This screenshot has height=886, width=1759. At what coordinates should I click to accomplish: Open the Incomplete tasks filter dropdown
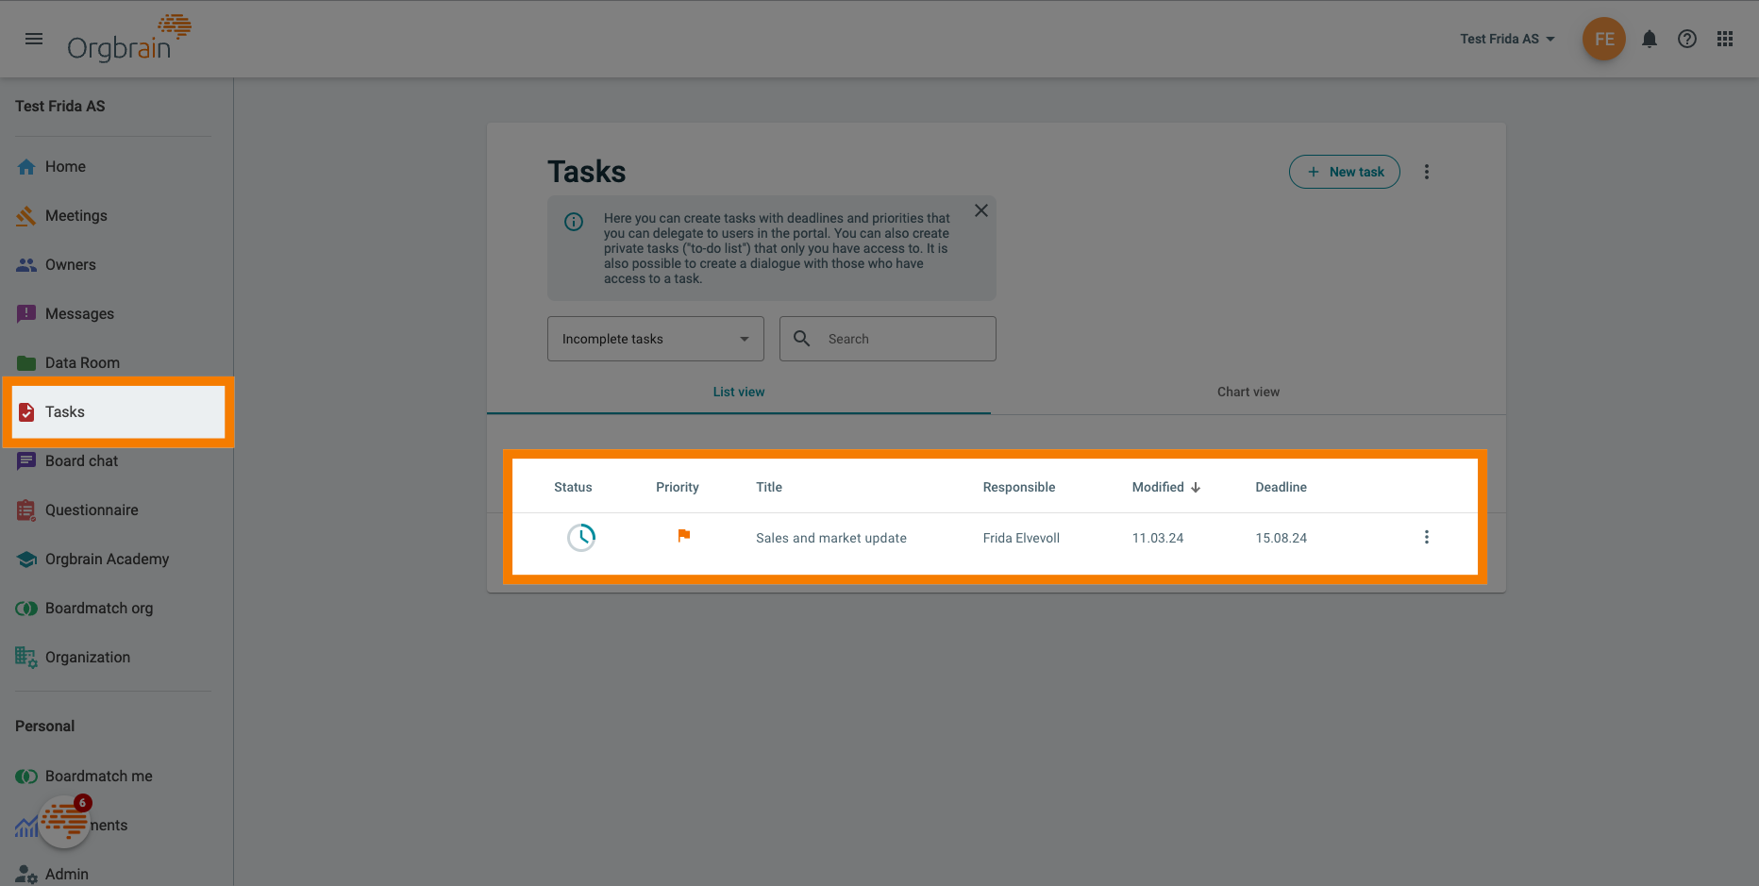[655, 338]
